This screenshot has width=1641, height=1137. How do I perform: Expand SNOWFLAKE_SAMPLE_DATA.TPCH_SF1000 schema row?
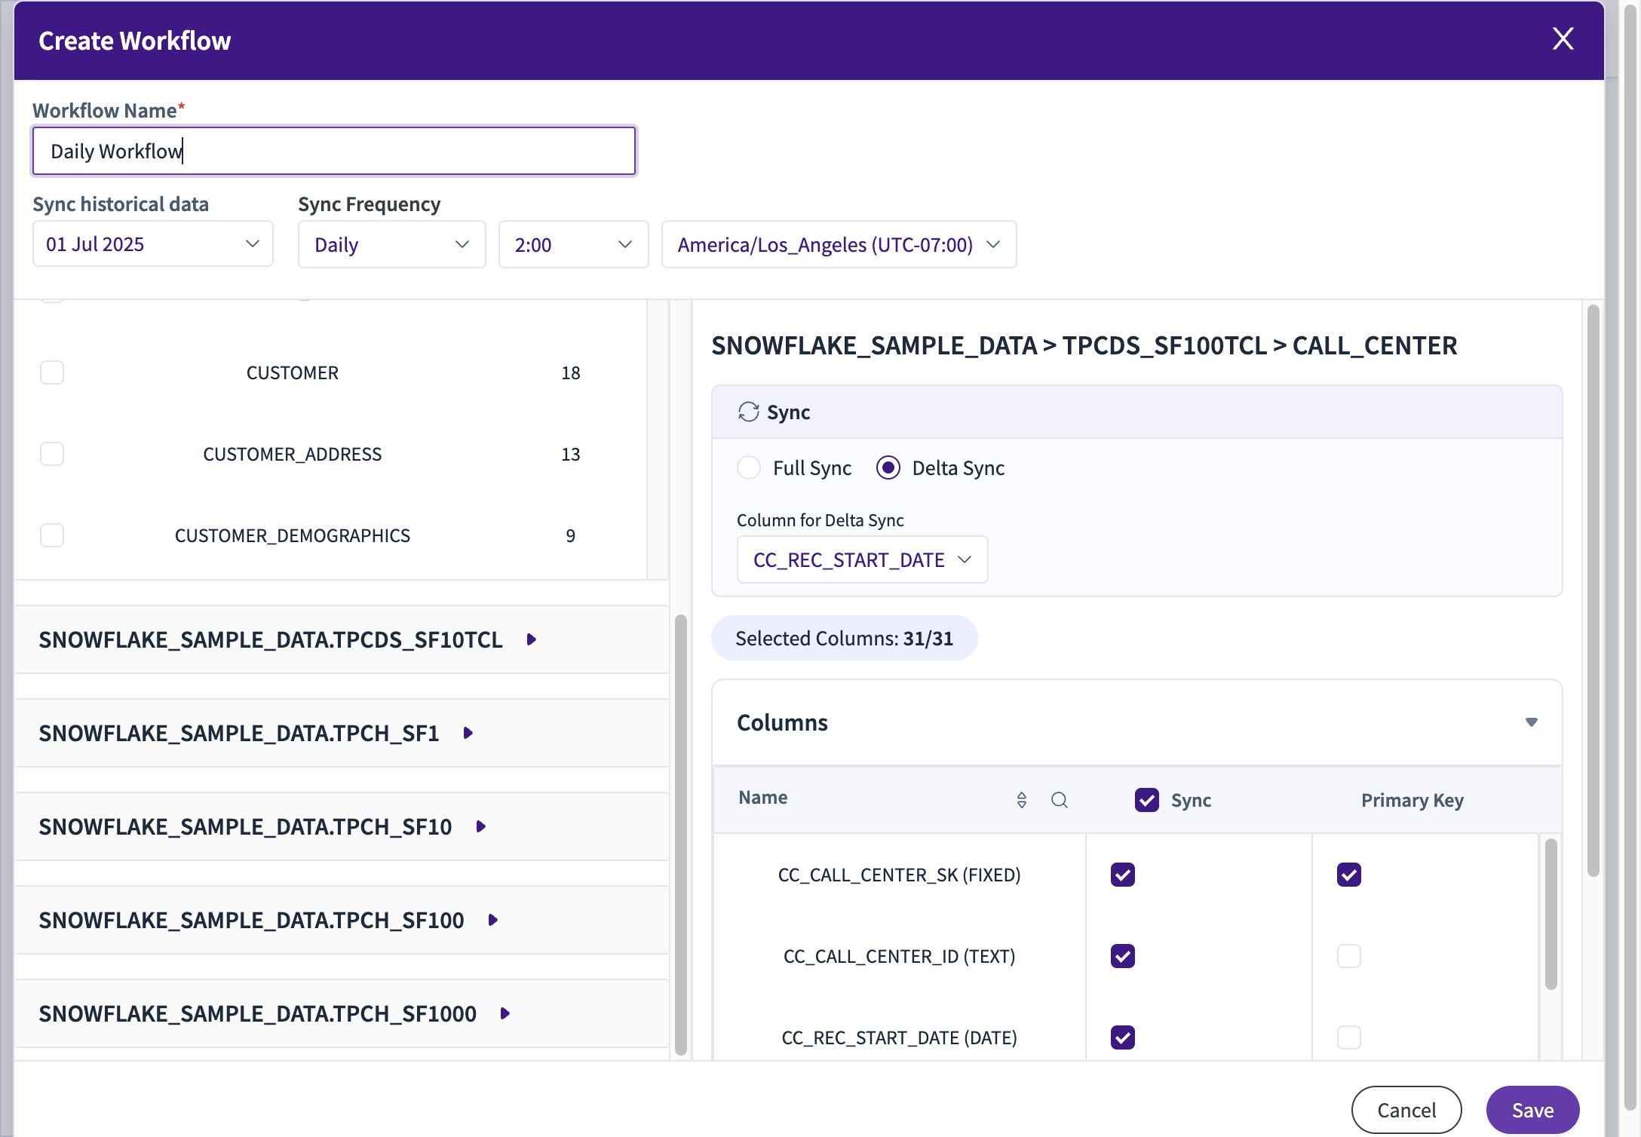pyautogui.click(x=505, y=1013)
